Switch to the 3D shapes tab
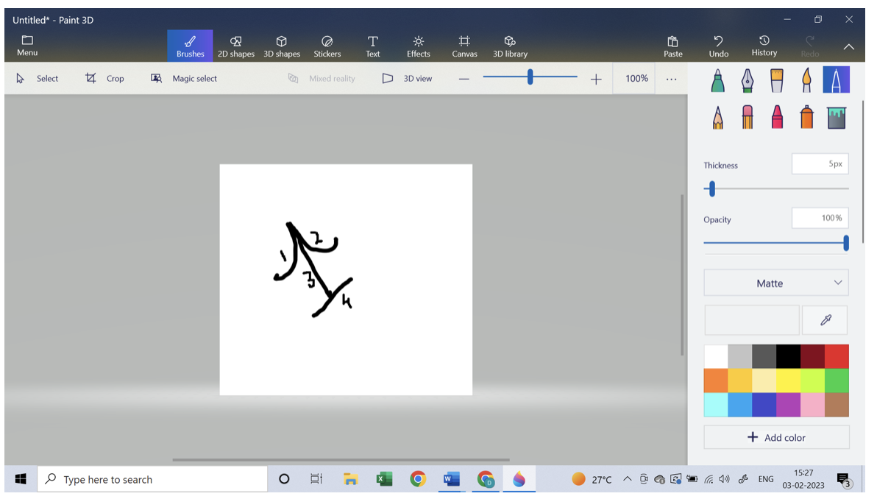 (x=282, y=46)
